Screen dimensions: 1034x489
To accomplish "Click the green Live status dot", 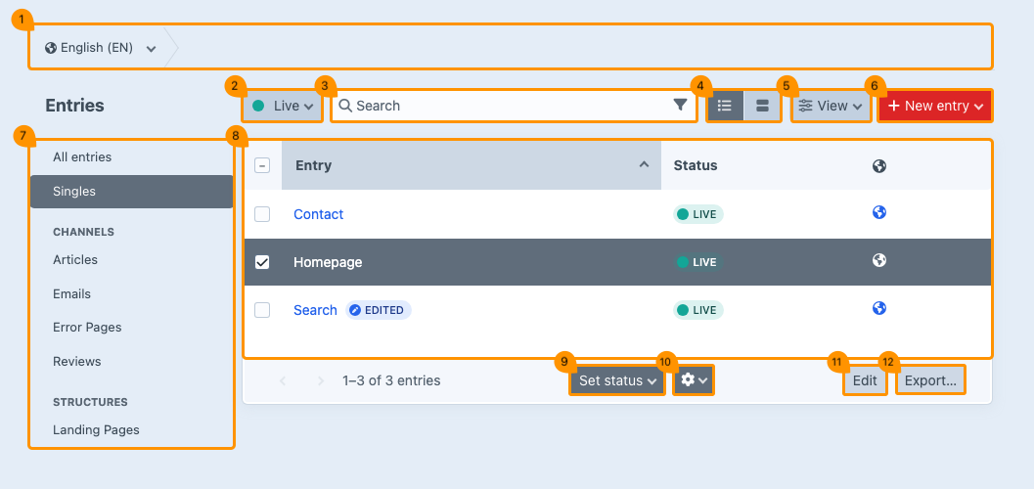I will 258,106.
